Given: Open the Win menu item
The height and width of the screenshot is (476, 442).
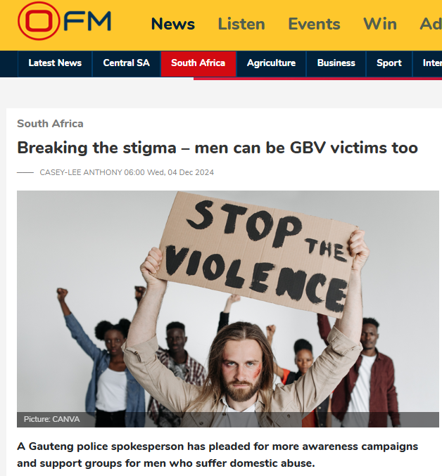Looking at the screenshot, I should click(380, 24).
